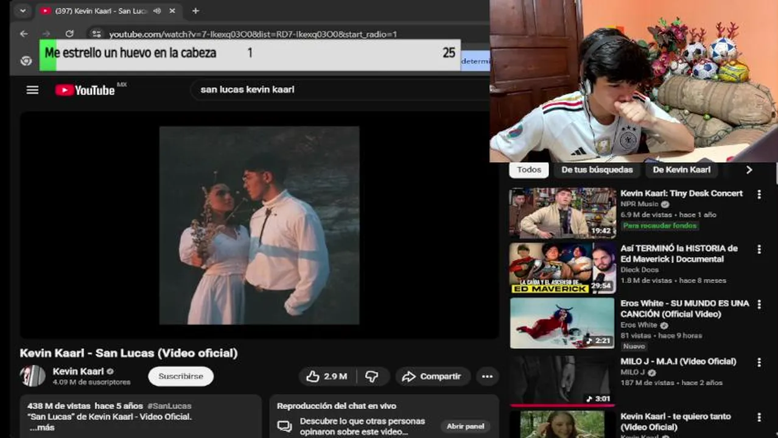Open Kevin Kaarl channel avatar
778x438 pixels.
coord(32,376)
